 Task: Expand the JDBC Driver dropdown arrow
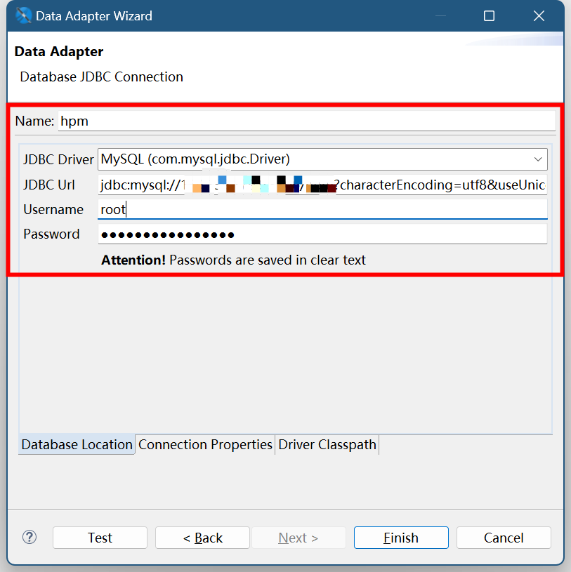(x=539, y=159)
